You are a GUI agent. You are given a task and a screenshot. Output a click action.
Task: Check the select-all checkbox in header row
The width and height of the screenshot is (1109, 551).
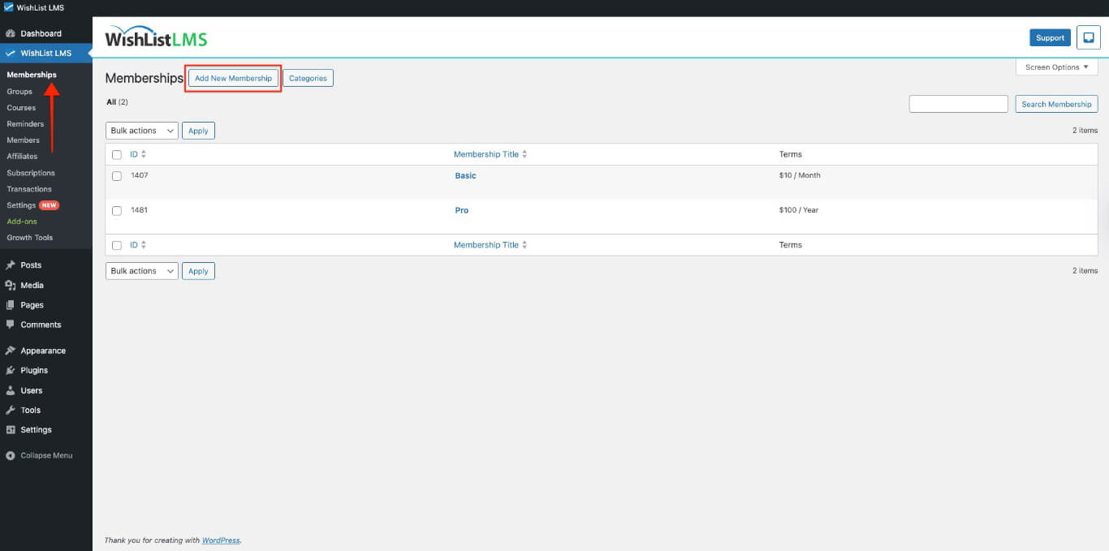(116, 154)
